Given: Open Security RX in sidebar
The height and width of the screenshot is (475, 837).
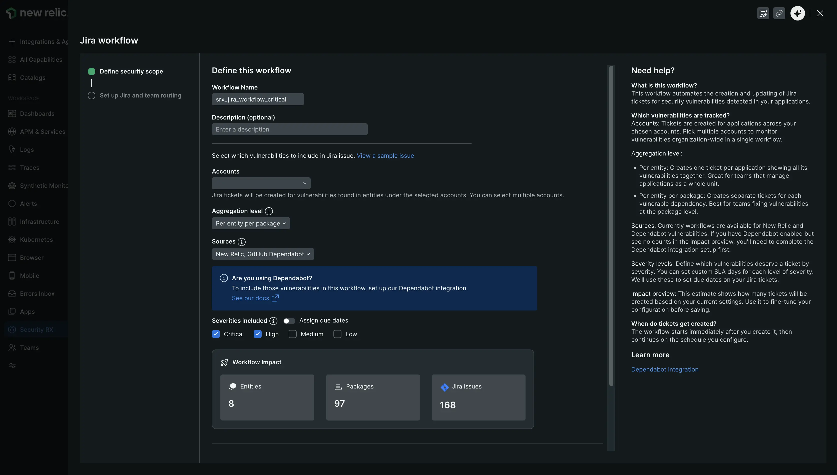Looking at the screenshot, I should [x=36, y=329].
